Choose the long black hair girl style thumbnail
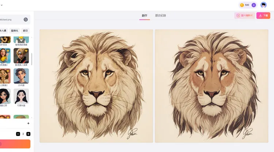The height and width of the screenshot is (152, 274). (x=21, y=96)
